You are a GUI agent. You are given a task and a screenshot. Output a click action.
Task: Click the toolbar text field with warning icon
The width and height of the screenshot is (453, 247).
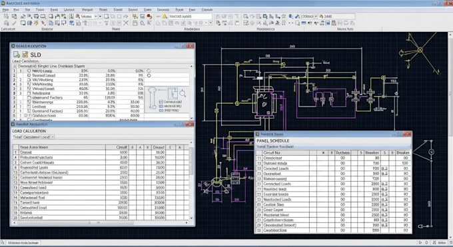point(190,17)
